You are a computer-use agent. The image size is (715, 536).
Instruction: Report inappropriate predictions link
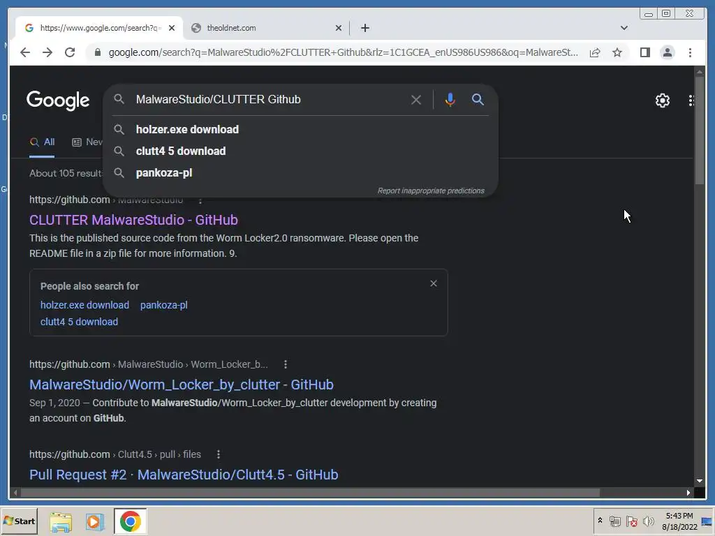pos(431,191)
